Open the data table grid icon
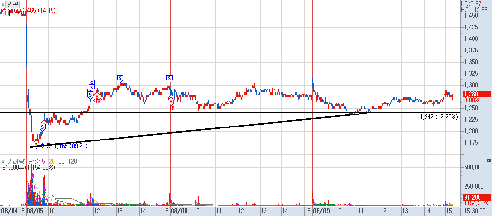Screen dimensions: 492x216 click(x=6, y=13)
